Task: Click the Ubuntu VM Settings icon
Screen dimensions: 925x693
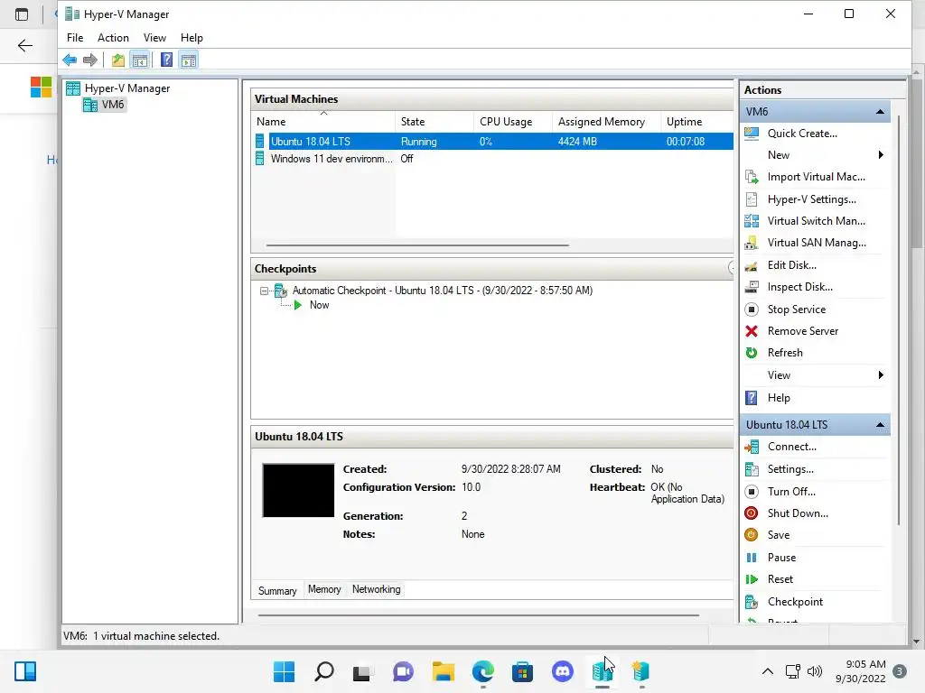Action: 752,469
